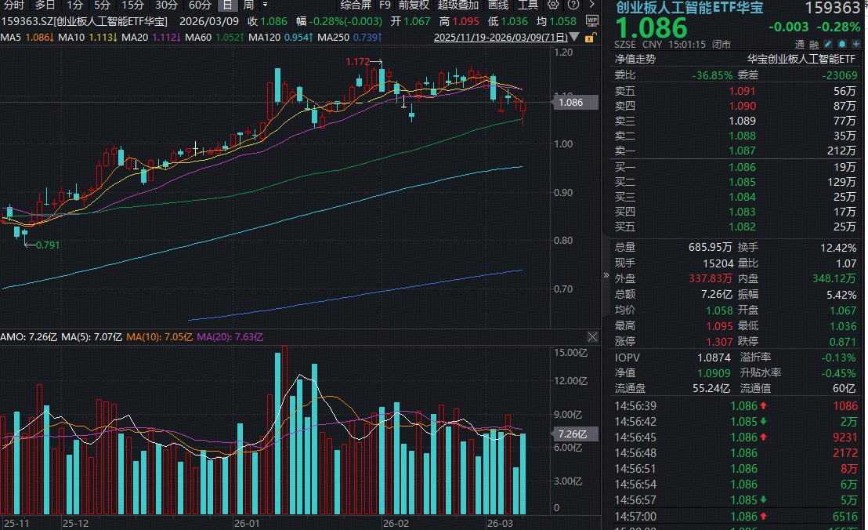Image resolution: width=868 pixels, height=530 pixels.
Task: Click the 前复权 adjustment button
Action: pos(414,5)
